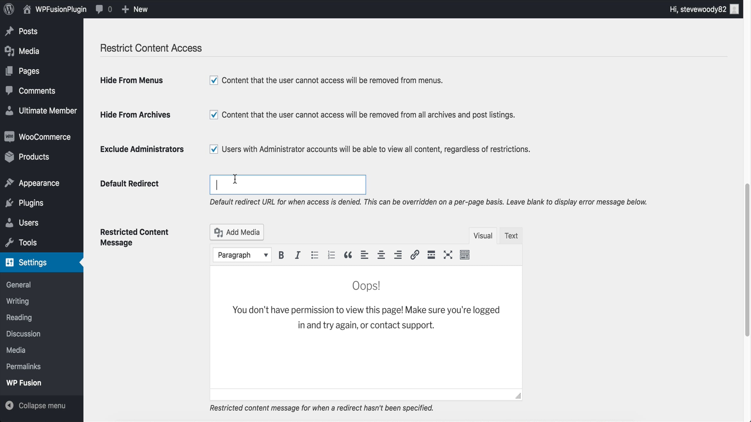Click inside the Default Redirect field
The height and width of the screenshot is (422, 751).
(x=288, y=185)
